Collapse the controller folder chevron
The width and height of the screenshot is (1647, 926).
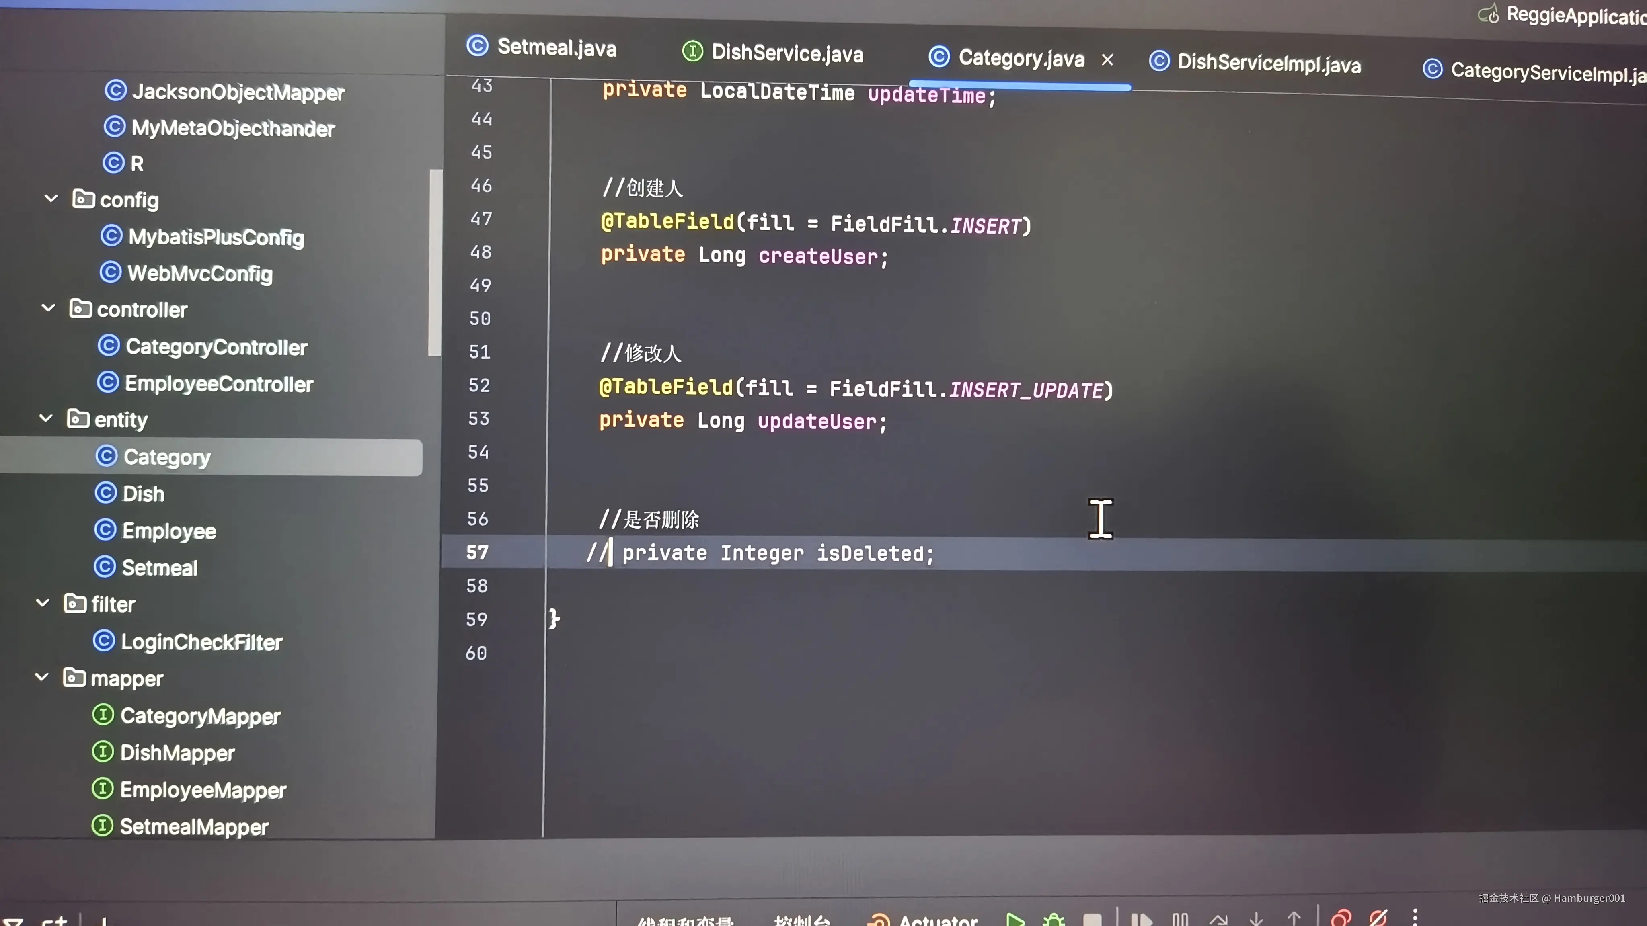point(48,308)
